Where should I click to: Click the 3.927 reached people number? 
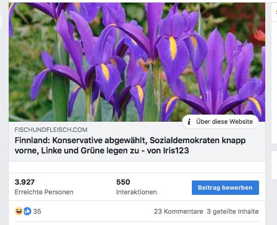pyautogui.click(x=25, y=182)
